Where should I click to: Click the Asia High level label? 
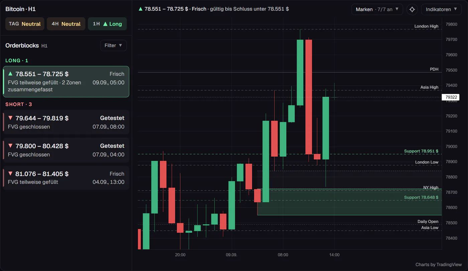(x=429, y=87)
